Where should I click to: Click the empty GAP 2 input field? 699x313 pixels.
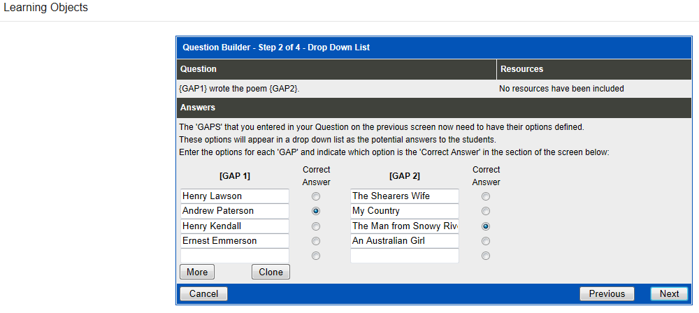404,256
